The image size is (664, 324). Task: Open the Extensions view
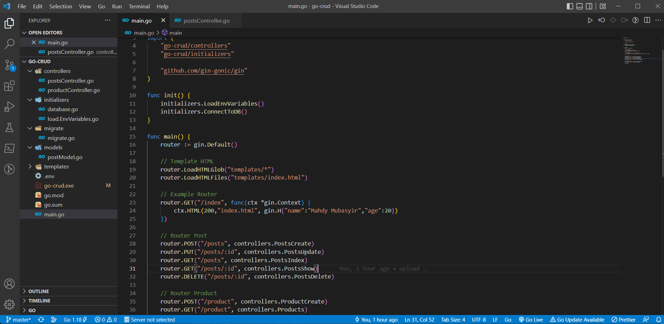click(9, 86)
